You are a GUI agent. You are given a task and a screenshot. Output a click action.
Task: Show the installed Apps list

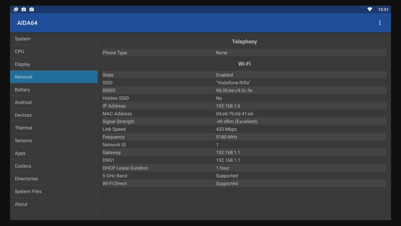tap(54, 153)
